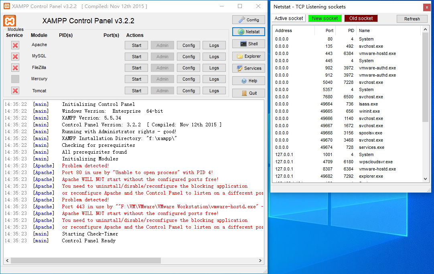This screenshot has height=274, width=434.
Task: Select the wininit.exe row in Netstat
Action: point(347,111)
